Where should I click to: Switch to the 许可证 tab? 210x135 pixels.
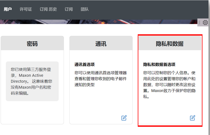[x=26, y=9]
